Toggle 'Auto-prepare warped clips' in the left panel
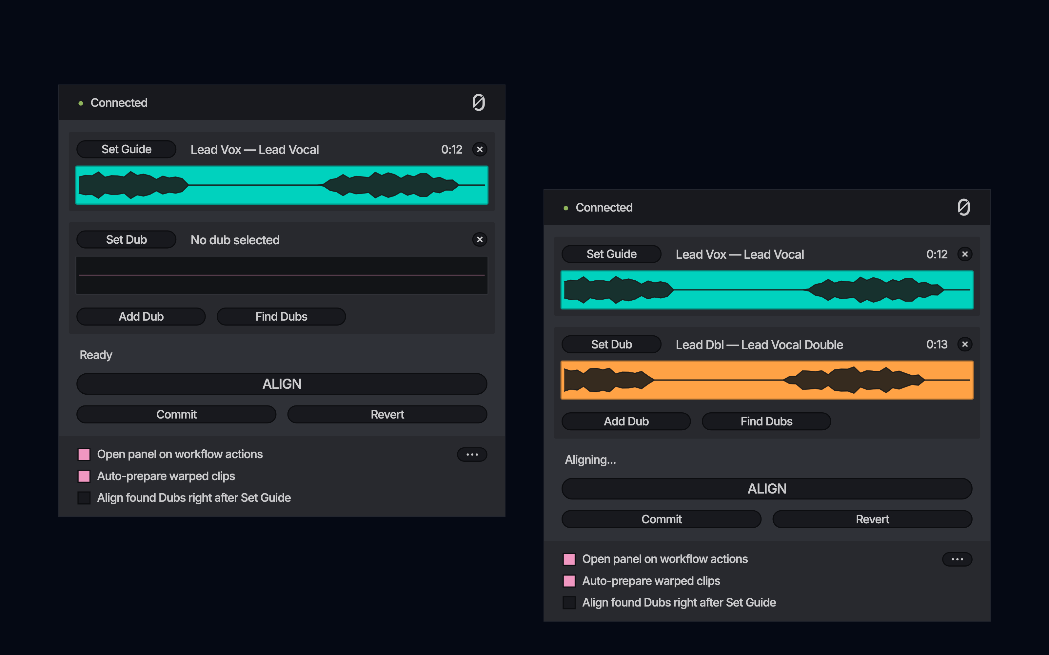 (84, 476)
